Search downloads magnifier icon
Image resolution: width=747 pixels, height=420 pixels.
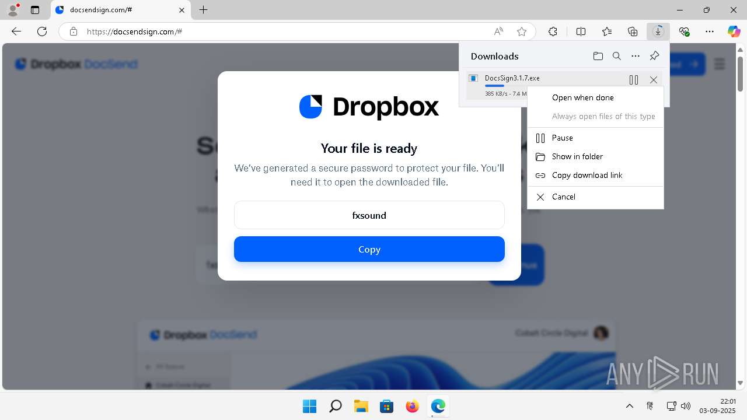click(x=616, y=56)
